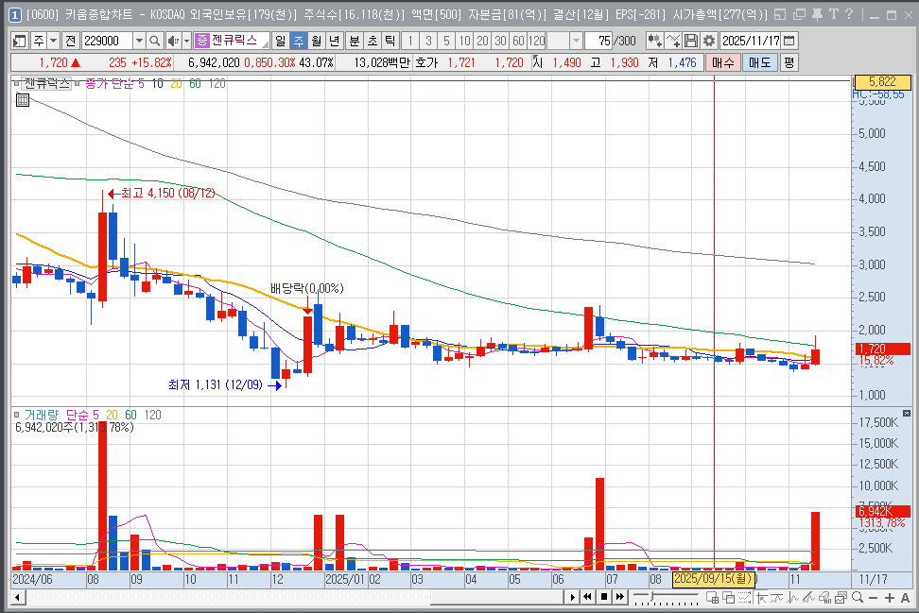Screen dimensions: 919x613
Task: Select the 일 (daily) period button
Action: pyautogui.click(x=281, y=41)
